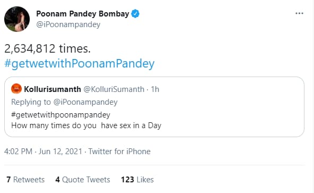Screen dimensions: 314x193
Task: Click the @KolluriSumanth handle in quoted tweet
Action: tap(114, 89)
